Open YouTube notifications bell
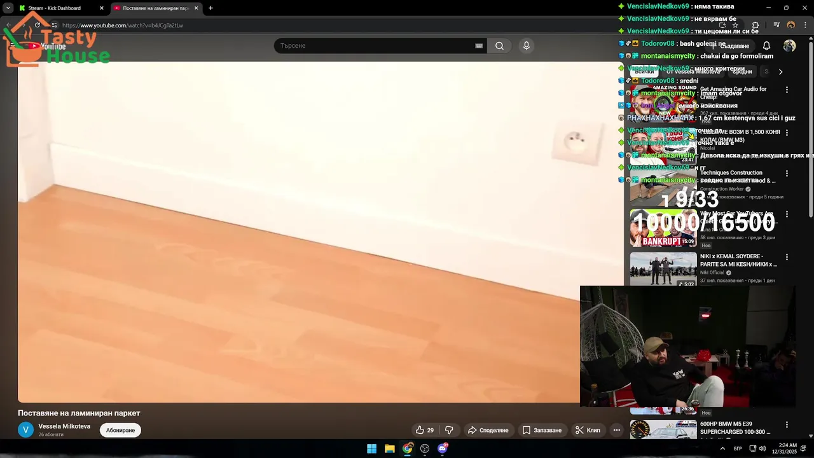814x458 pixels. point(766,46)
